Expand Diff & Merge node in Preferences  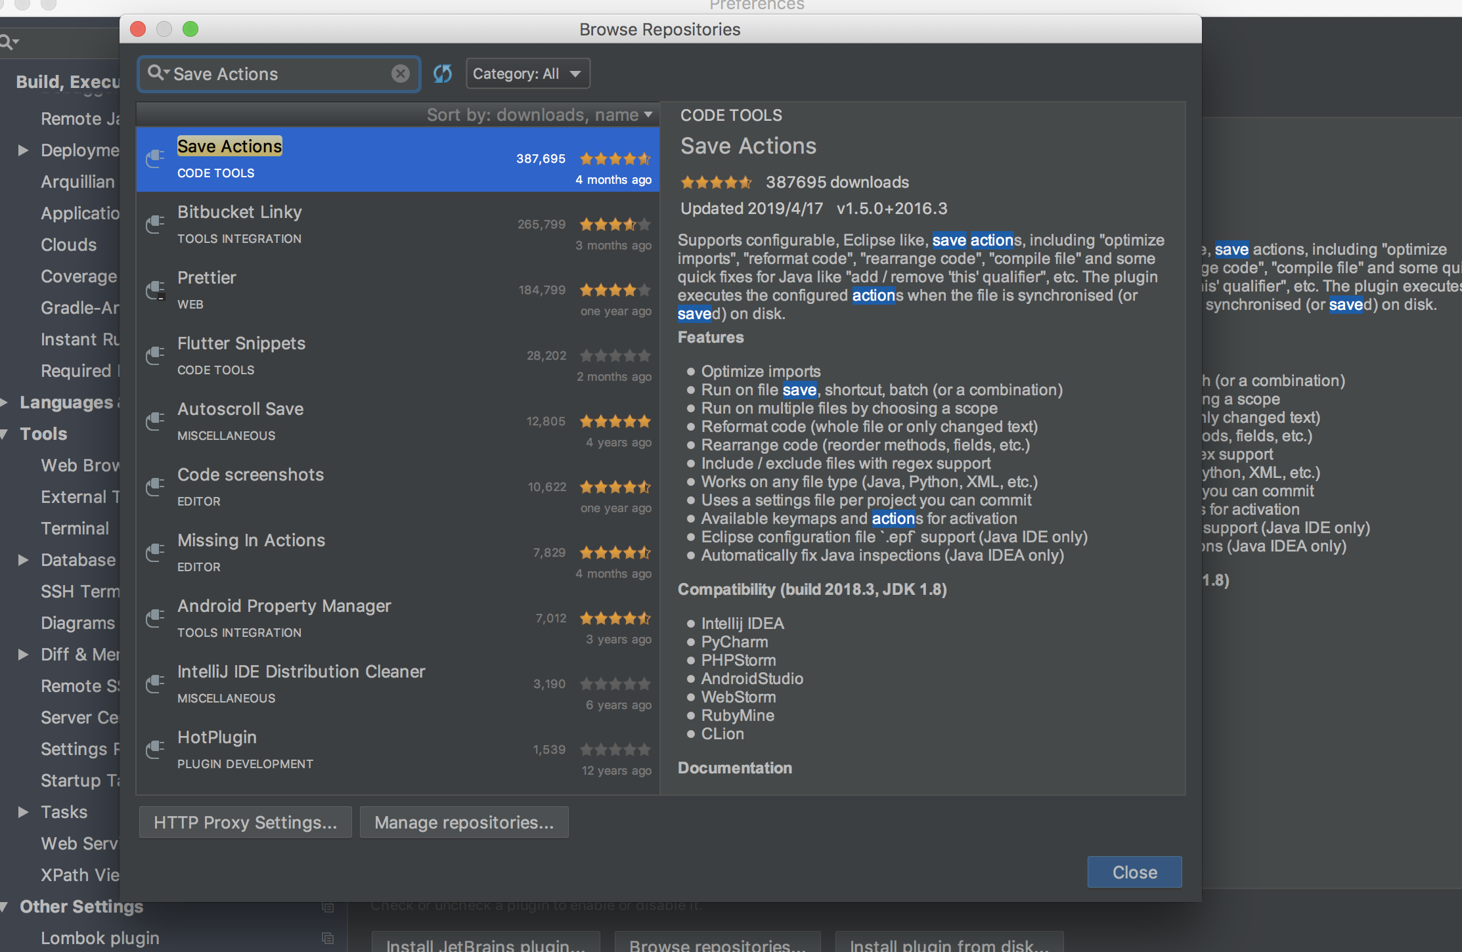[23, 654]
